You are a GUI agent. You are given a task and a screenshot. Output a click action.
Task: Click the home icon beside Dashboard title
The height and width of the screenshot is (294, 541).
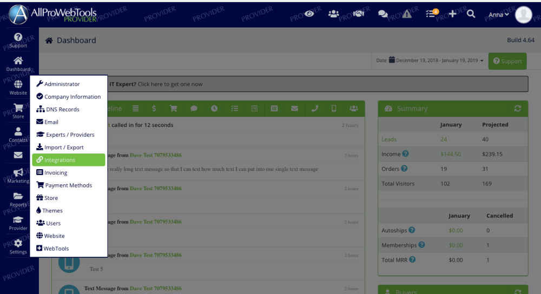(49, 41)
